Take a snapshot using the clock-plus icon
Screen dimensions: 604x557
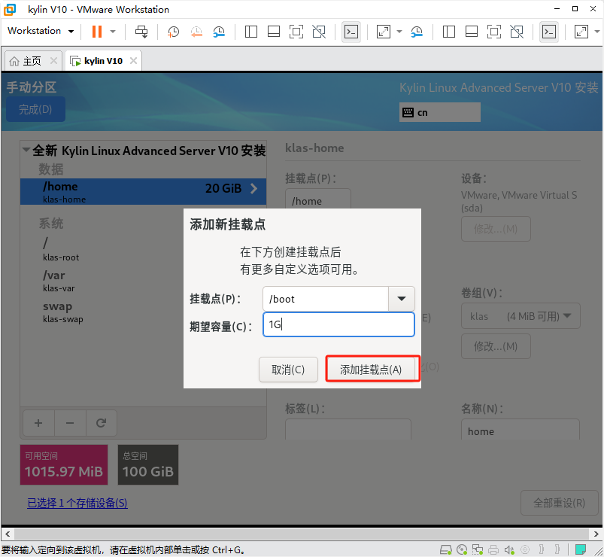tap(173, 32)
